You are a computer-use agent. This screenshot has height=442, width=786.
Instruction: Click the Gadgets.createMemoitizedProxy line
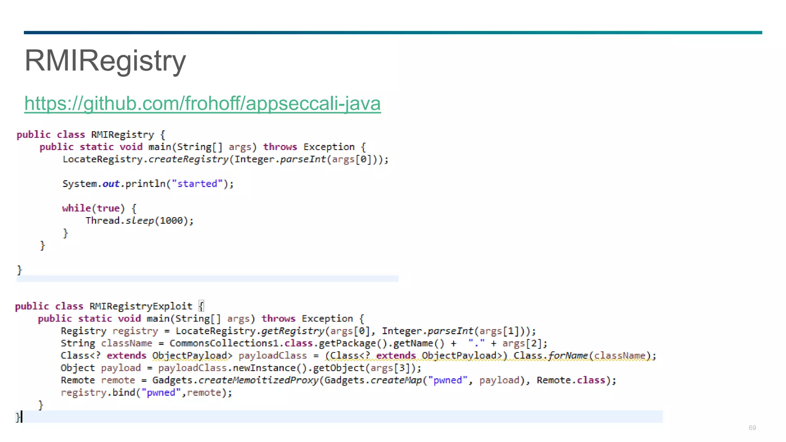pyautogui.click(x=339, y=380)
